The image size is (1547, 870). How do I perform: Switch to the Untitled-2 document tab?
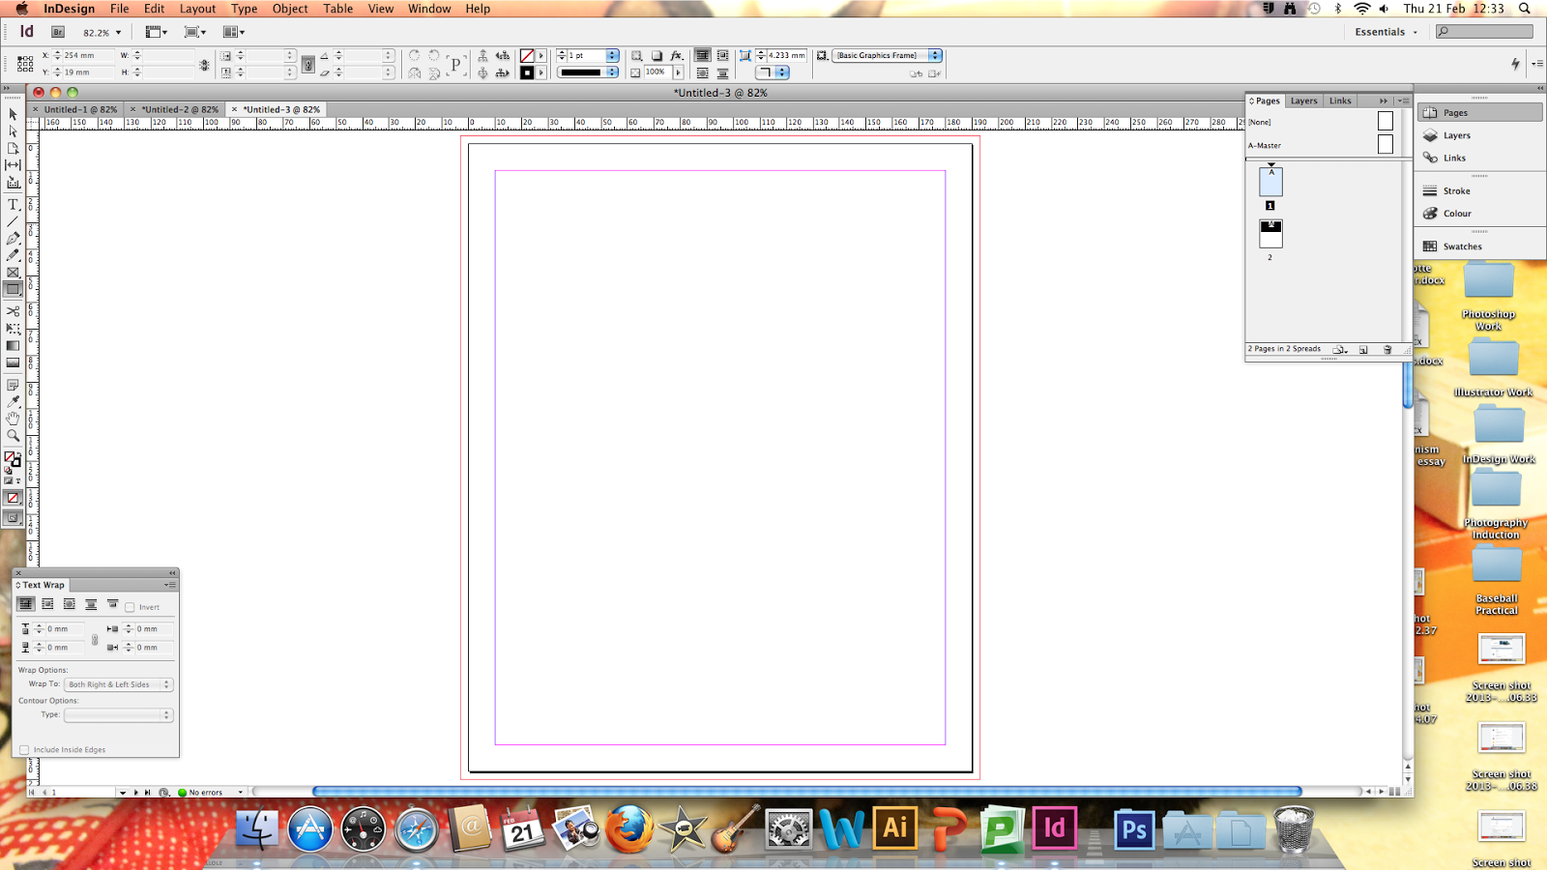coord(179,109)
